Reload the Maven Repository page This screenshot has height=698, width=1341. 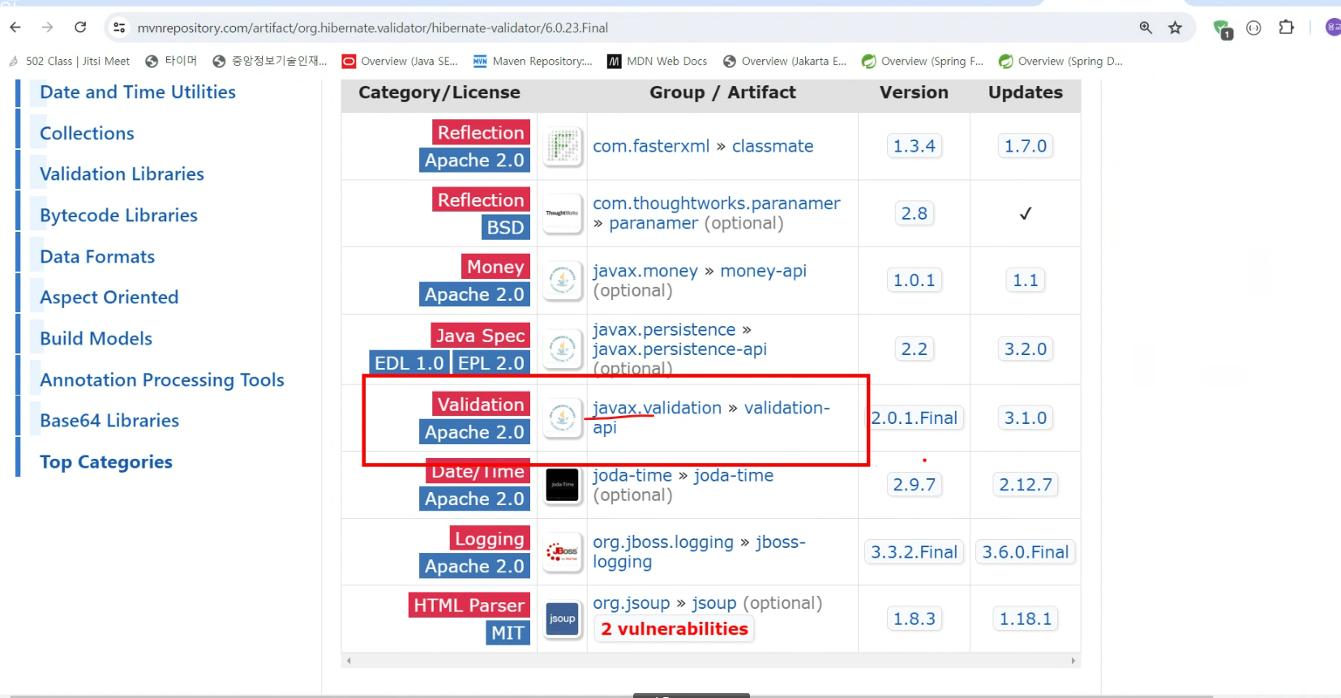coord(80,28)
